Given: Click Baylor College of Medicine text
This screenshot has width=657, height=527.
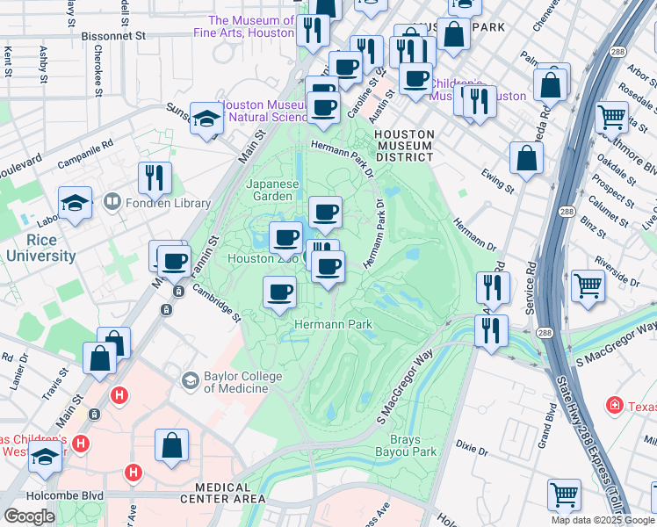Looking at the screenshot, I should 243,382.
